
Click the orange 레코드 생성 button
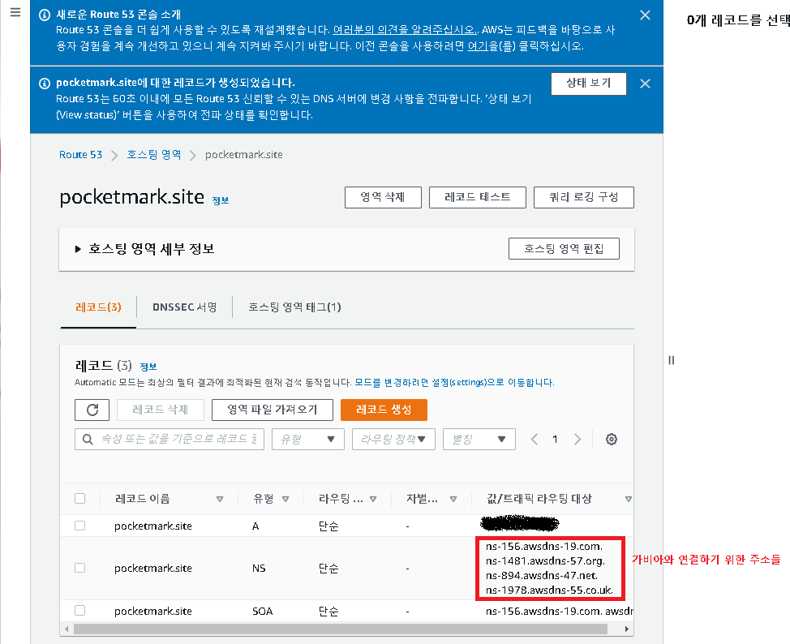(384, 410)
